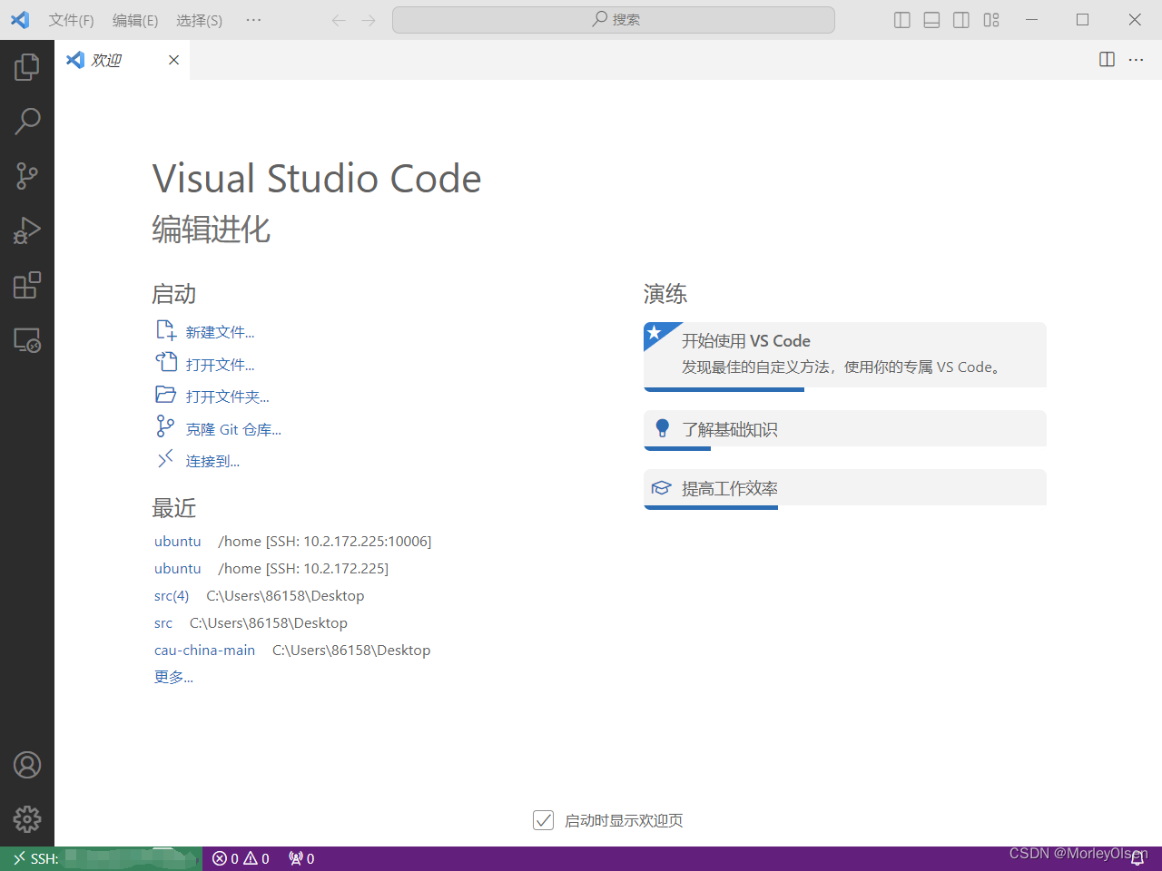Click 更多... to show more recents

(x=173, y=677)
